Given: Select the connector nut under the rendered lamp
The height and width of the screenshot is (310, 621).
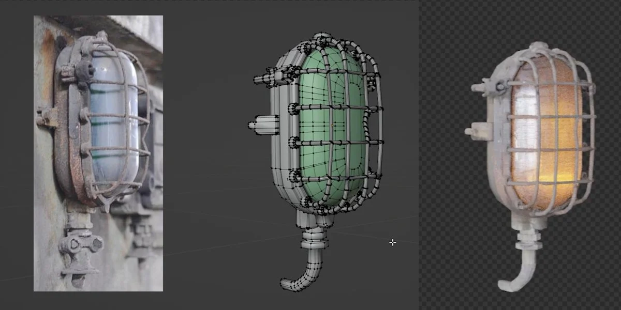Looking at the screenshot, I should click(x=528, y=237).
